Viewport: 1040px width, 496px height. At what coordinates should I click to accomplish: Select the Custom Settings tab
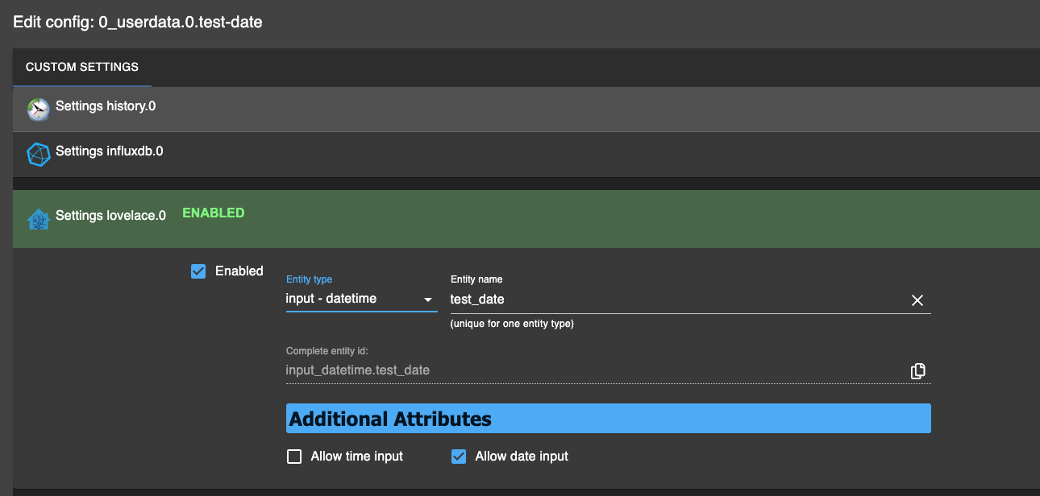(x=82, y=67)
